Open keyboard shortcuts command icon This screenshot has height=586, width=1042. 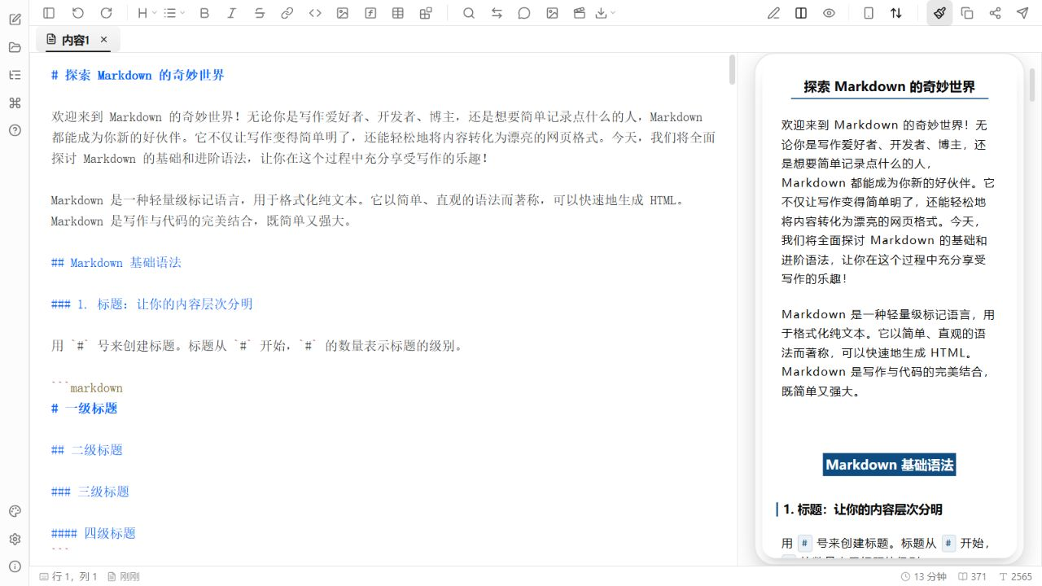coord(15,103)
